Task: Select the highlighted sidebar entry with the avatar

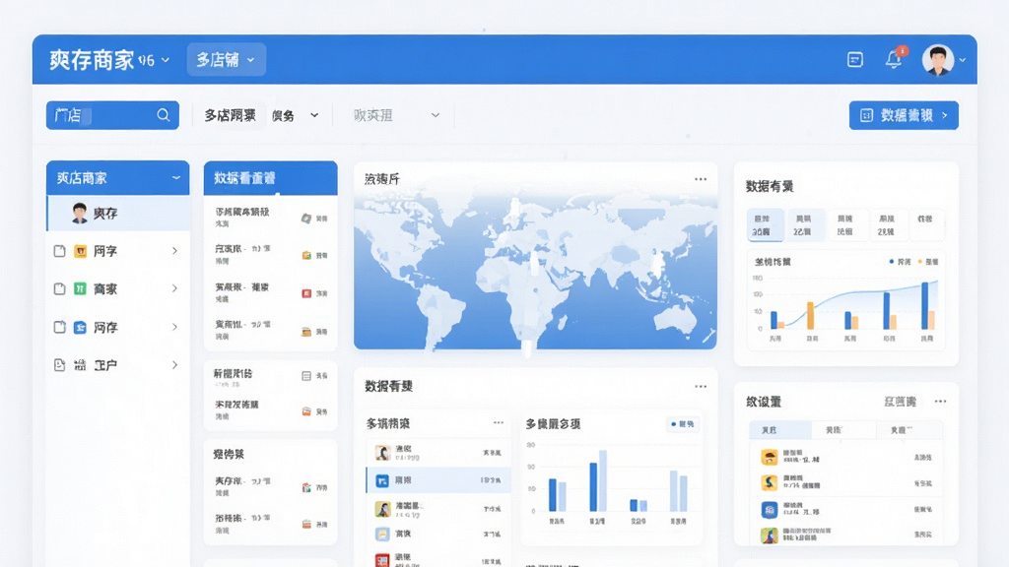Action: pyautogui.click(x=118, y=213)
